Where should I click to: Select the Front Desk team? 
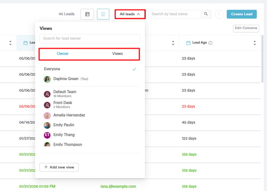[90, 105]
